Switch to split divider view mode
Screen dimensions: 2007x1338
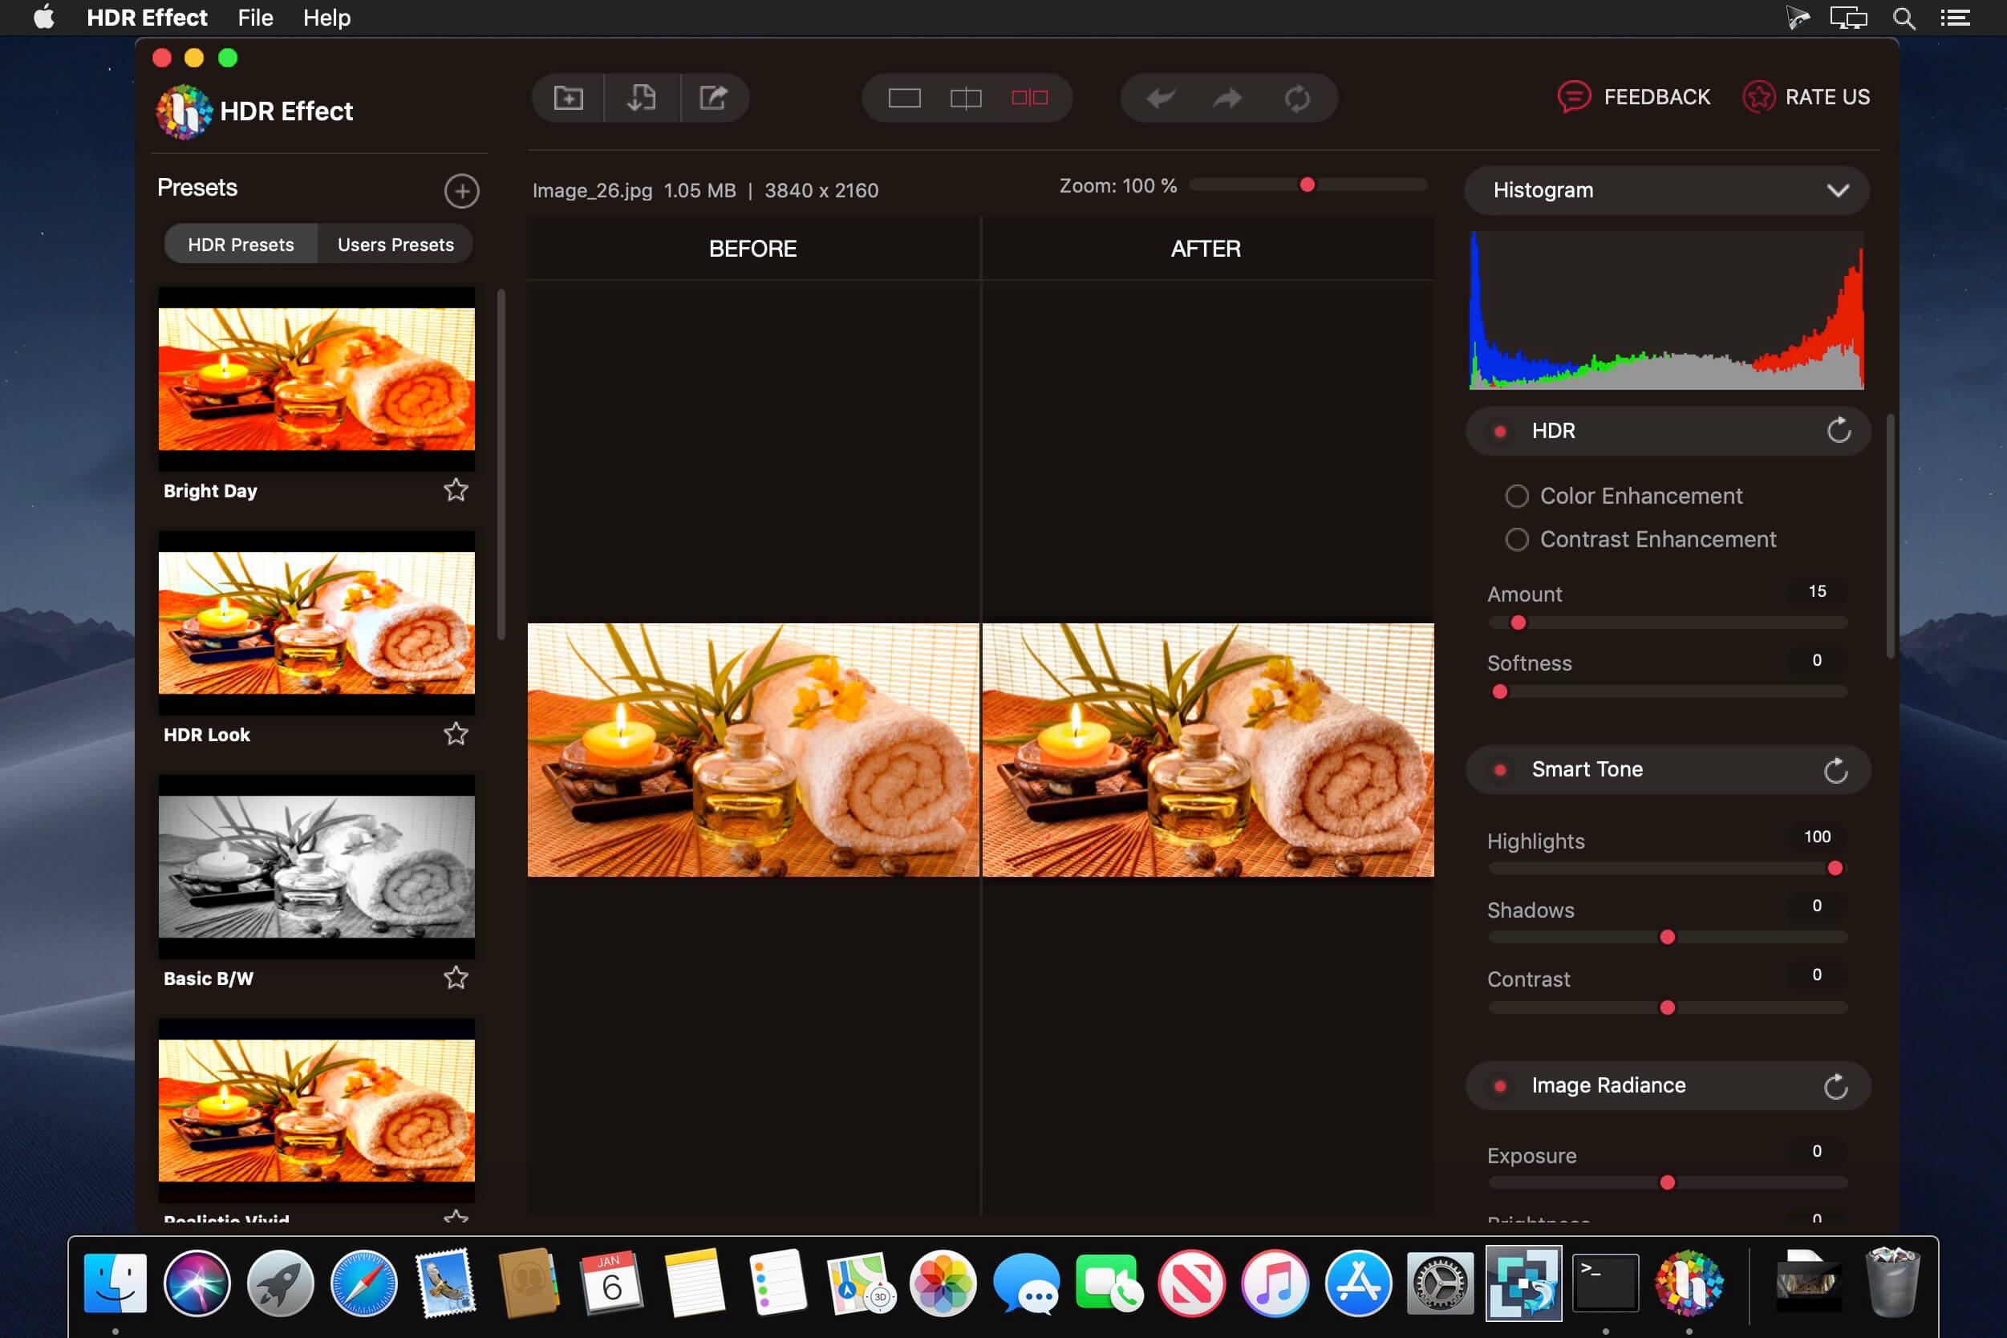coord(966,98)
